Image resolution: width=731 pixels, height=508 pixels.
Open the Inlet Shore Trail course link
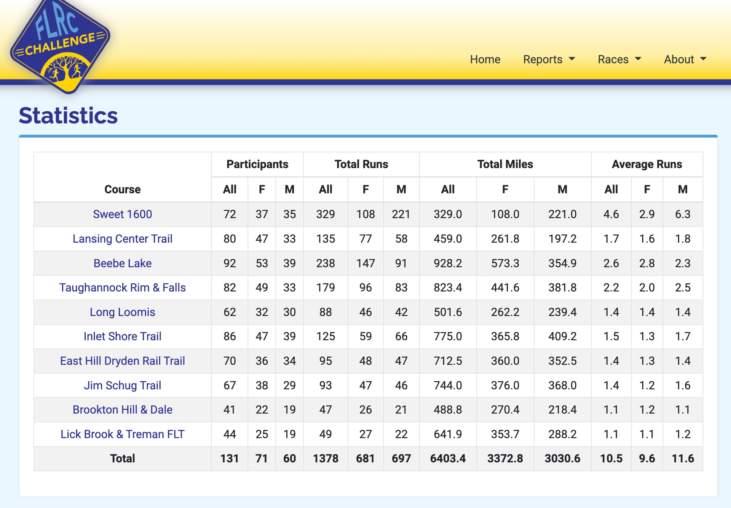122,336
